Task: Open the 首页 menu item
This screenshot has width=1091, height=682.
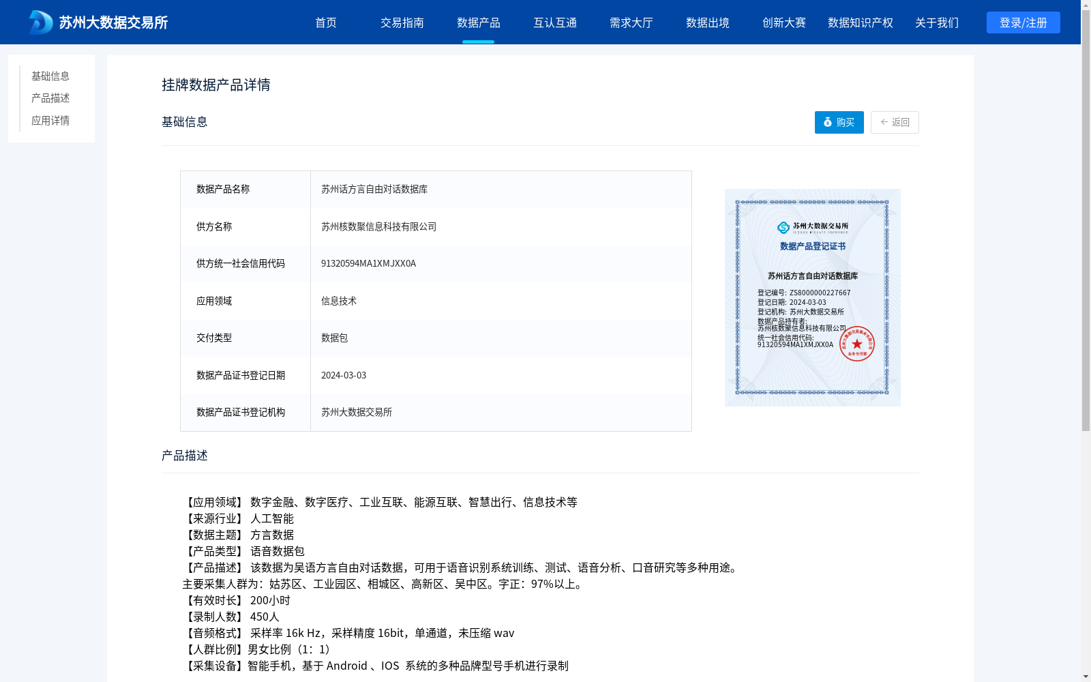Action: (x=326, y=23)
